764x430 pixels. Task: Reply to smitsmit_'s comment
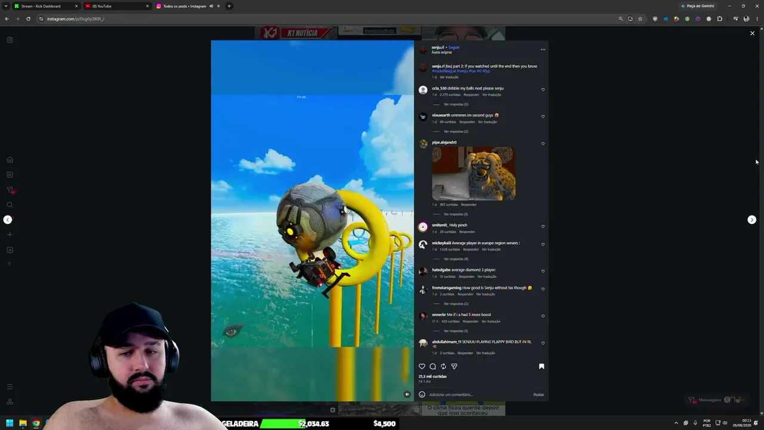click(x=467, y=232)
